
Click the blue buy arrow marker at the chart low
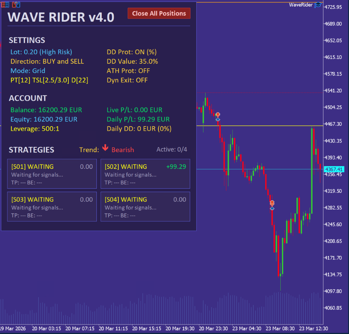click(272, 209)
